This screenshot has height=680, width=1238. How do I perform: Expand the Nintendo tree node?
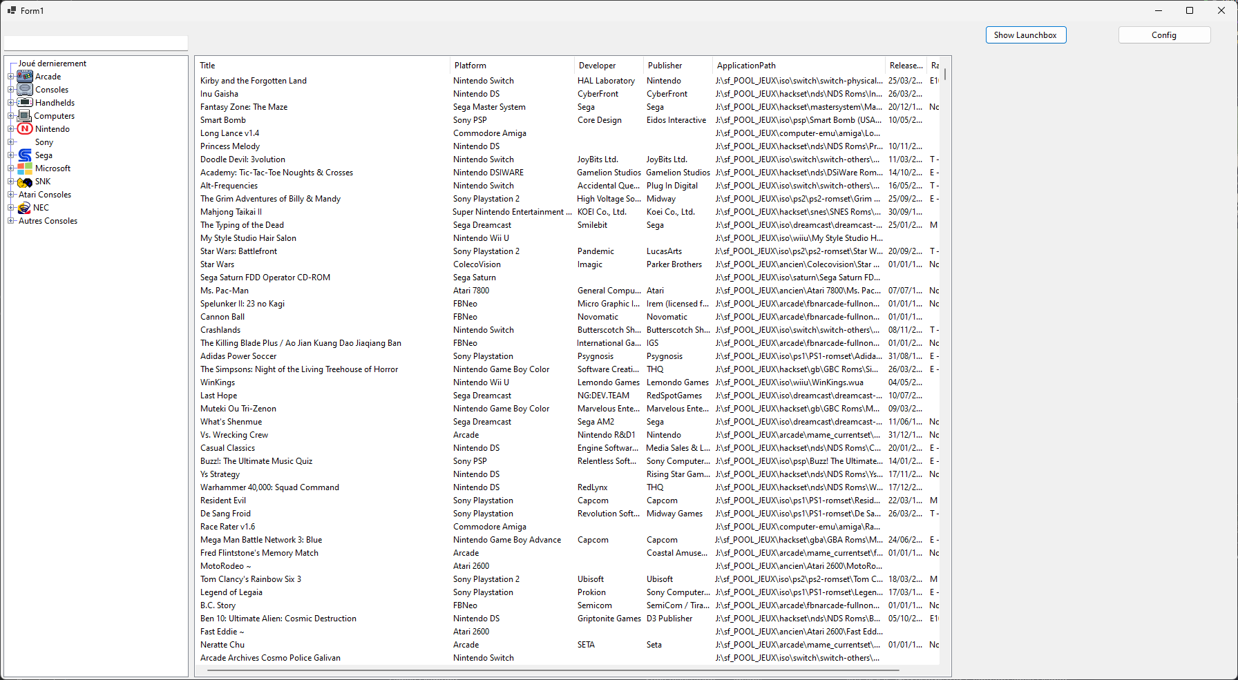[x=11, y=129]
